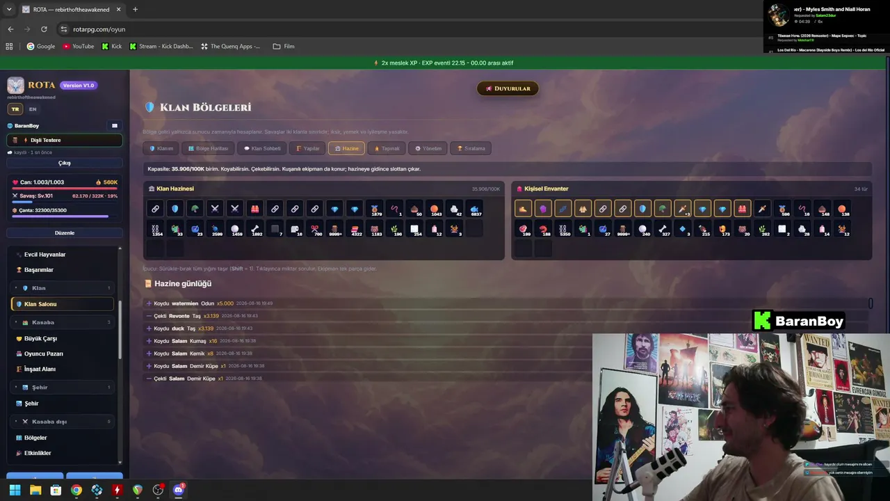Viewport: 890px width, 501px height.
Task: Click the small mail icon beside BaranBoy
Action: click(115, 126)
